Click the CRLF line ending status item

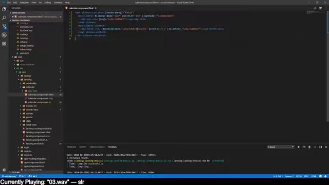point(306,176)
